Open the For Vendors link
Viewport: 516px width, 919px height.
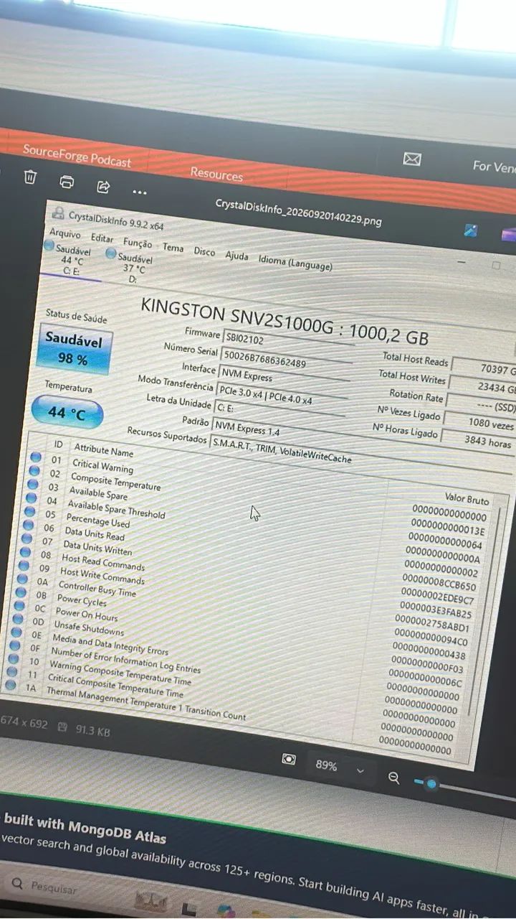coord(494,166)
